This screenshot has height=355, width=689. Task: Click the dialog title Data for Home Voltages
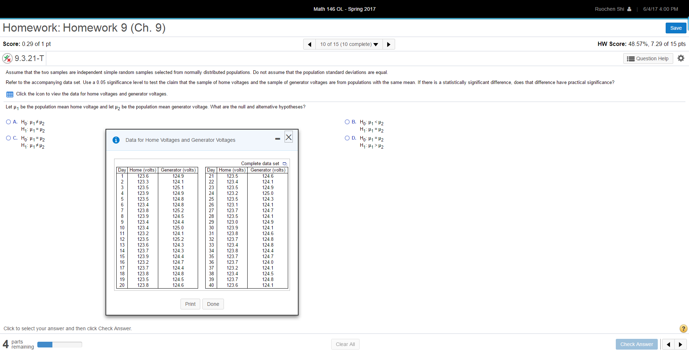181,140
